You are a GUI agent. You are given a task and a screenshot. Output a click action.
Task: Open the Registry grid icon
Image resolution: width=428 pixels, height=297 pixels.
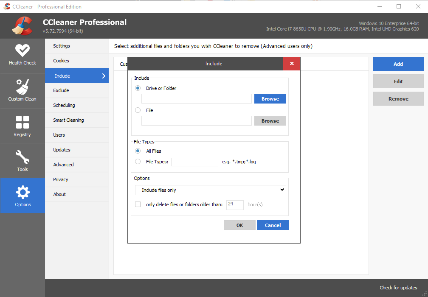point(23,122)
